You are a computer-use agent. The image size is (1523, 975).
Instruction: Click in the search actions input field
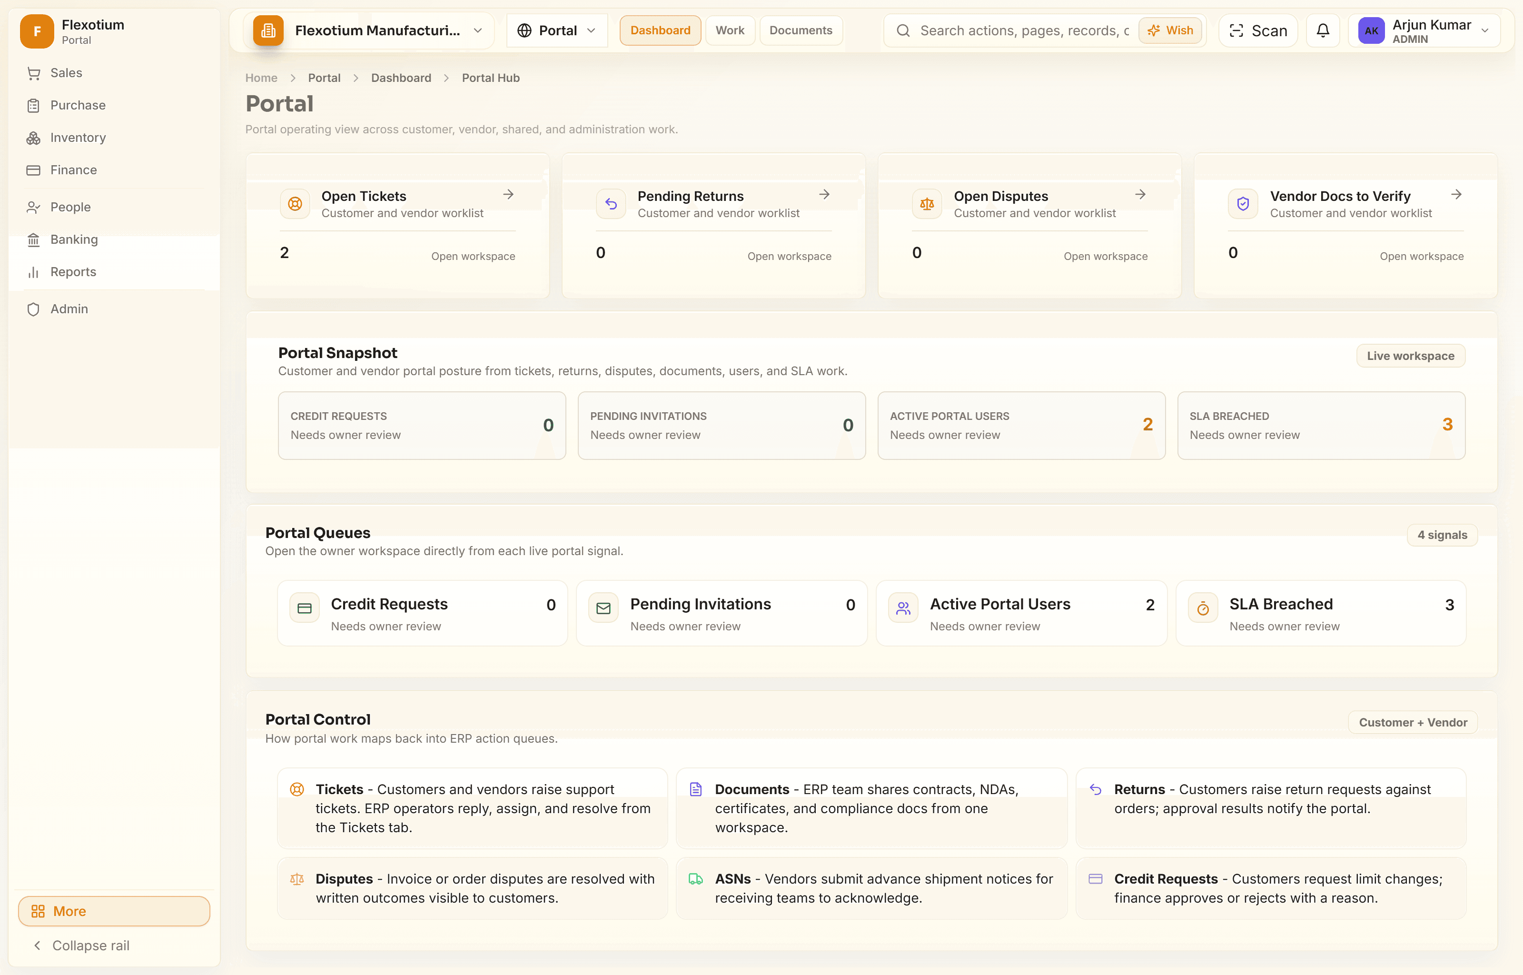pyautogui.click(x=1024, y=30)
